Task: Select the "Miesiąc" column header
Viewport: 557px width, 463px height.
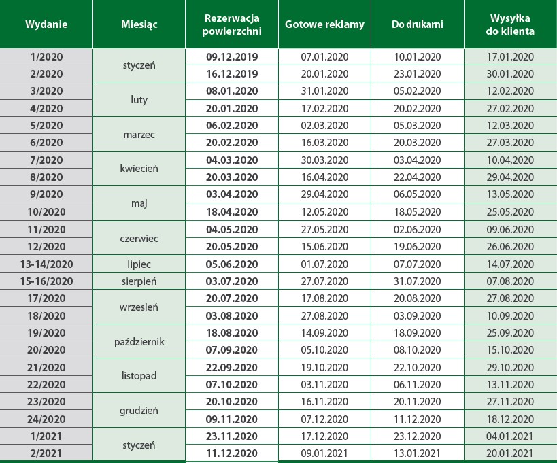Action: click(139, 24)
